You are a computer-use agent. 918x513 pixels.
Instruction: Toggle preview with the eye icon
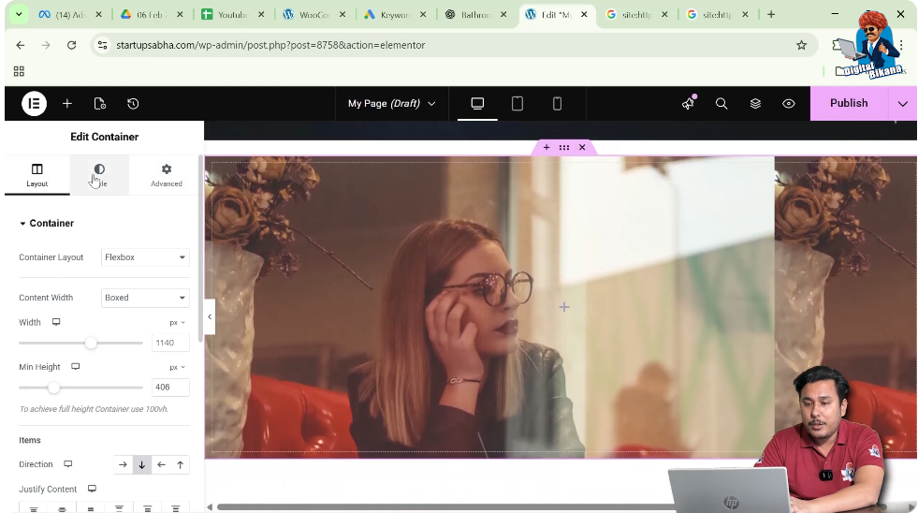pyautogui.click(x=789, y=104)
